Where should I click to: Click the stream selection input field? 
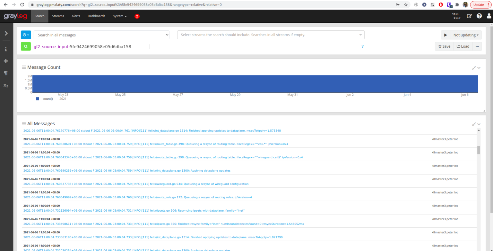pyautogui.click(x=271, y=35)
